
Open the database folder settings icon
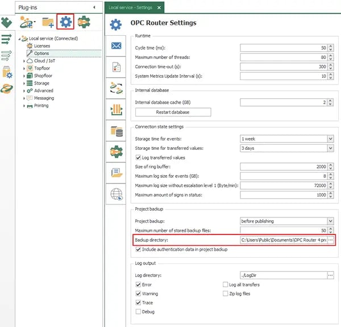point(116,131)
